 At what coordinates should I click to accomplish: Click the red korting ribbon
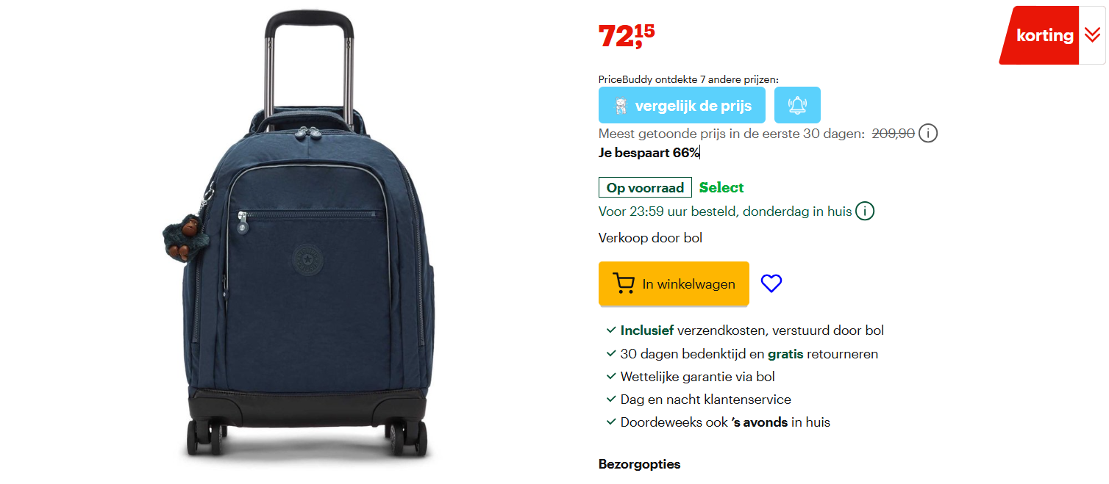pyautogui.click(x=1044, y=35)
